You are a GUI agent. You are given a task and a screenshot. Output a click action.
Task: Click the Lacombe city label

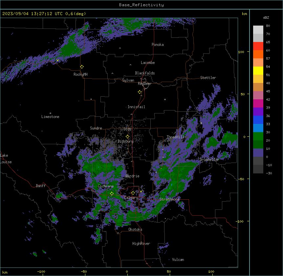148,63
